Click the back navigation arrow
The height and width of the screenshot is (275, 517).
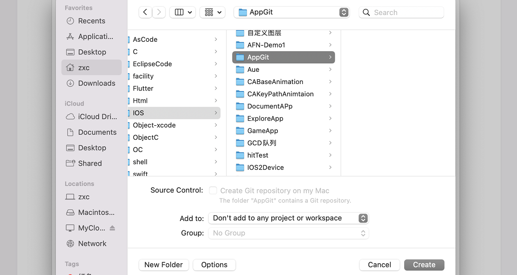pos(145,12)
